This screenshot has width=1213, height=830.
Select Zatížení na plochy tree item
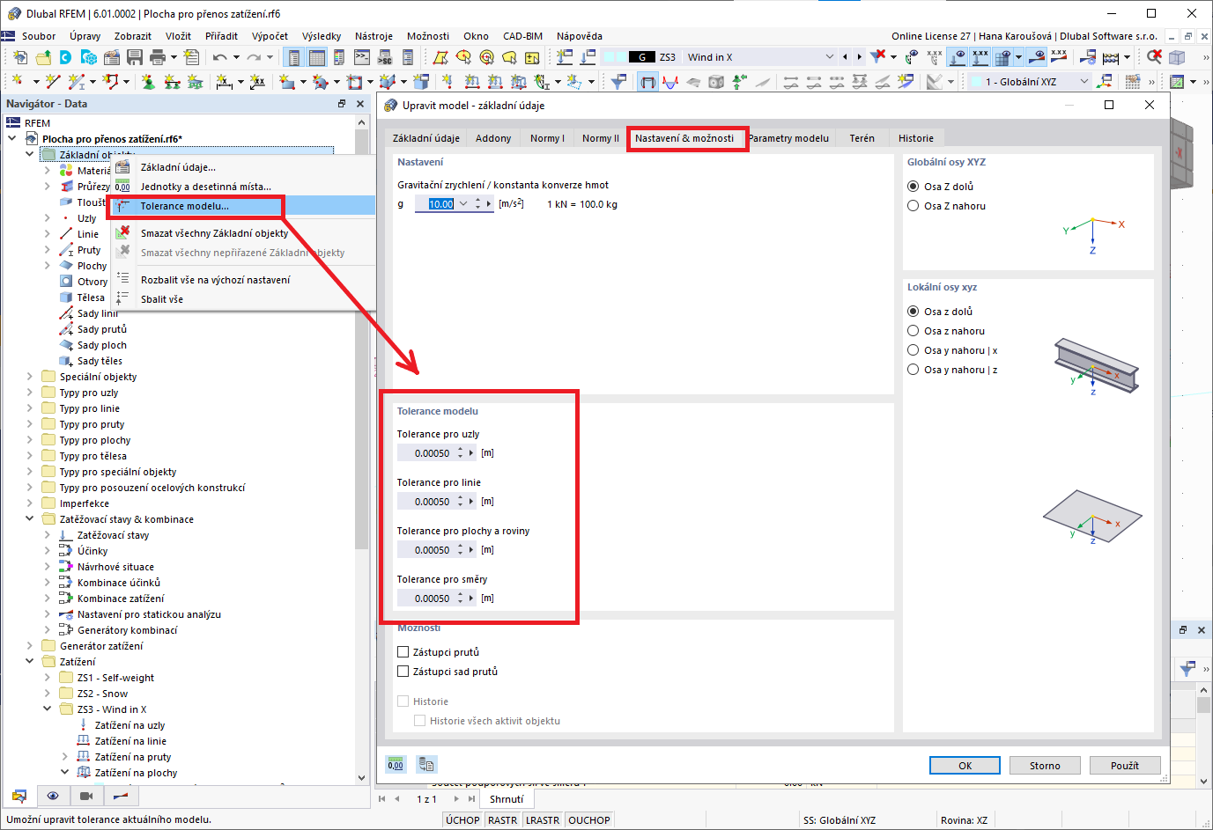point(136,773)
